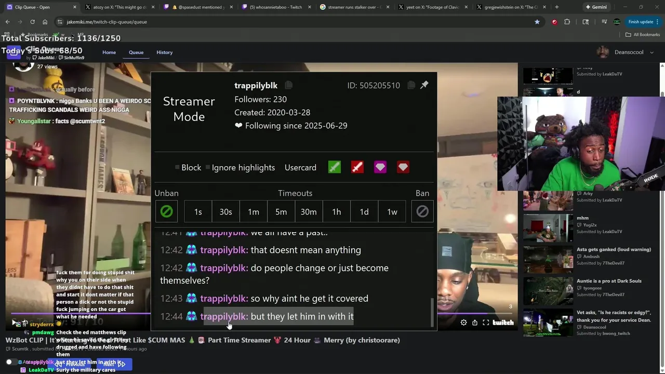Switch to the yeet on X browser tab
Image resolution: width=665 pixels, height=374 pixels.
pos(432,7)
